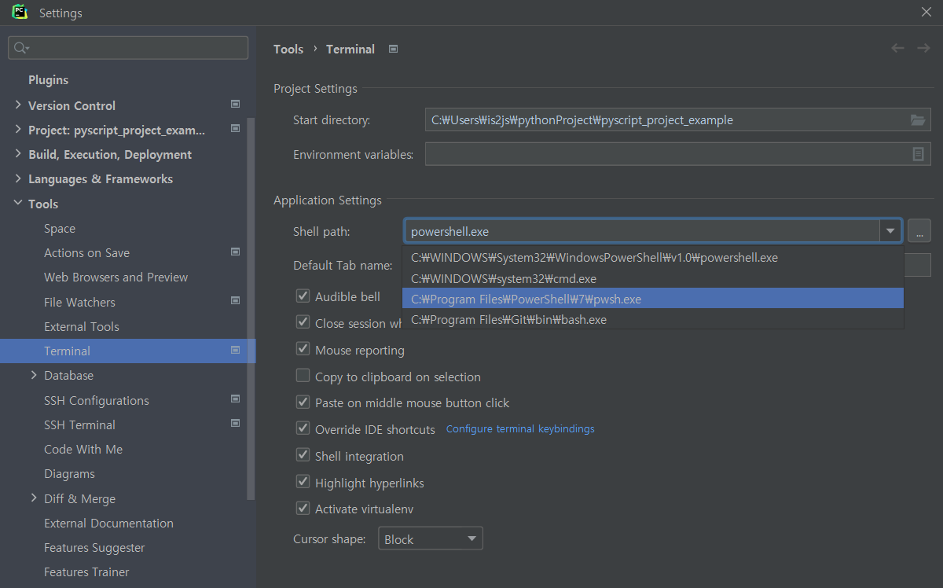The height and width of the screenshot is (588, 943).
Task: Select Code With Me settings
Action: [x=83, y=450]
